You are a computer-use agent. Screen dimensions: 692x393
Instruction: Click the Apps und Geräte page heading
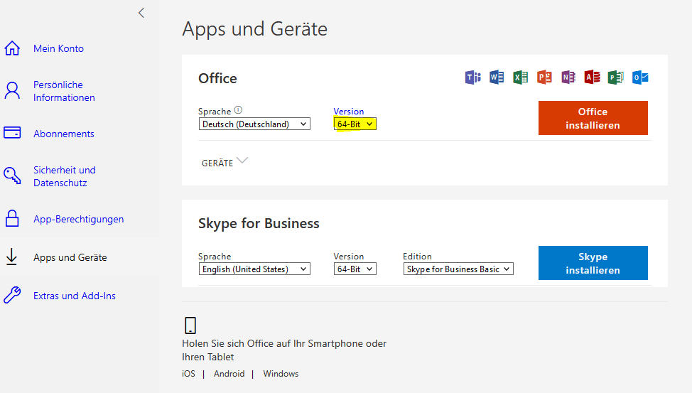point(254,29)
